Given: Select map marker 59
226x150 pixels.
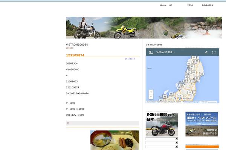Looking at the screenshot, I should click(x=194, y=57).
